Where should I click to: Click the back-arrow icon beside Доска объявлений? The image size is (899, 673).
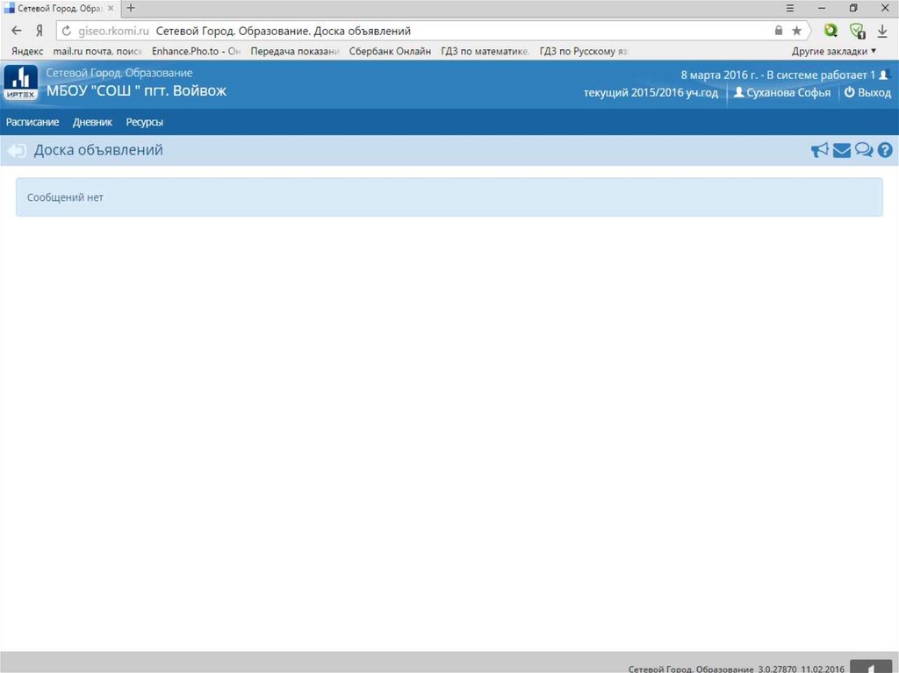pyautogui.click(x=17, y=151)
